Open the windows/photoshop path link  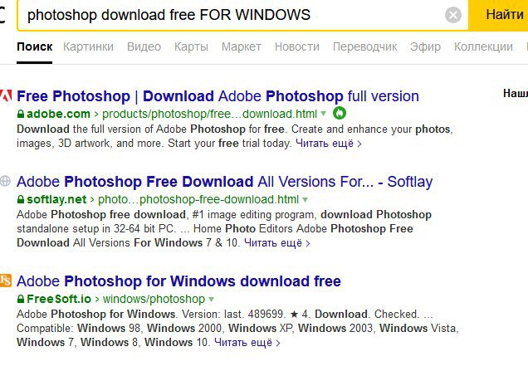coord(154,299)
